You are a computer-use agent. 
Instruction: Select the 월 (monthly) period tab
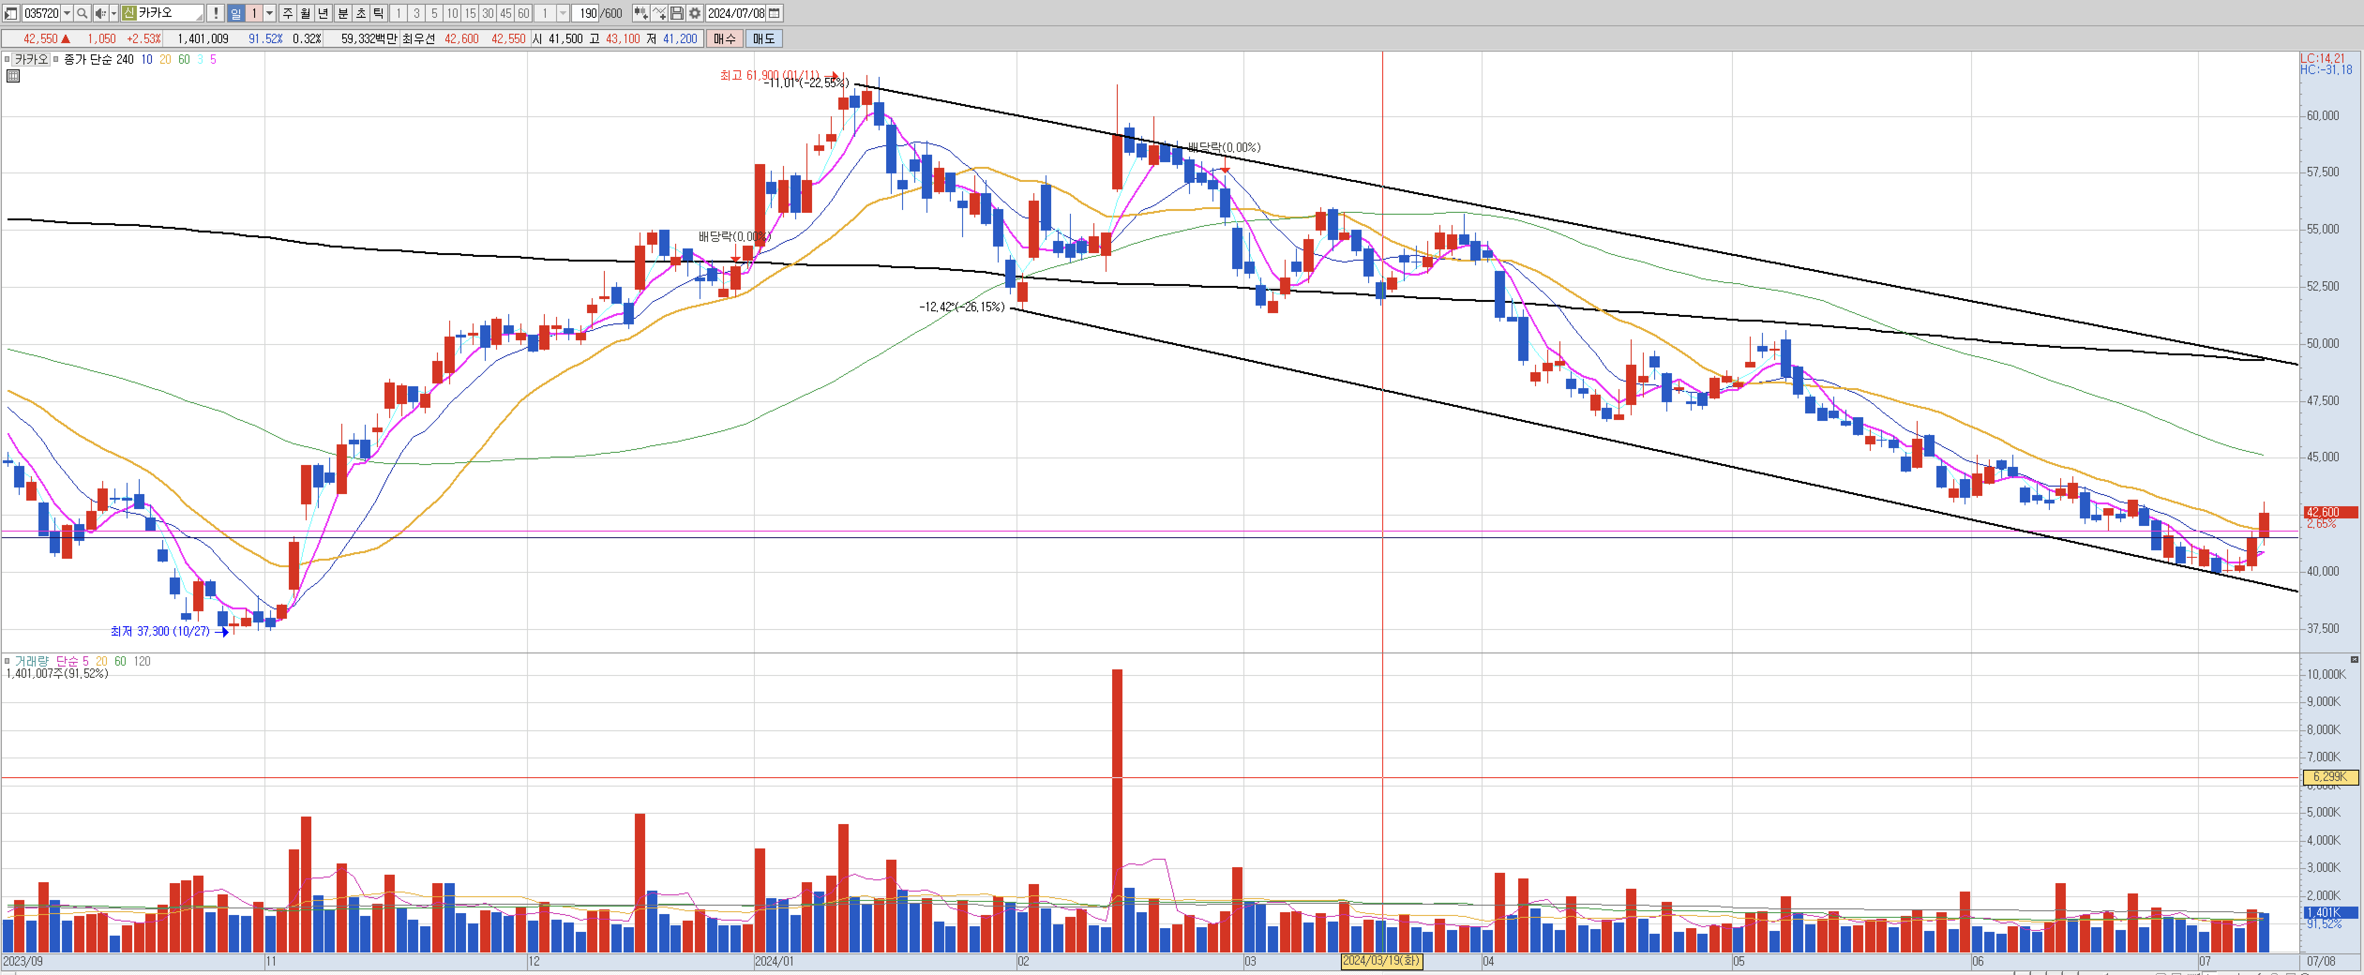click(x=306, y=14)
